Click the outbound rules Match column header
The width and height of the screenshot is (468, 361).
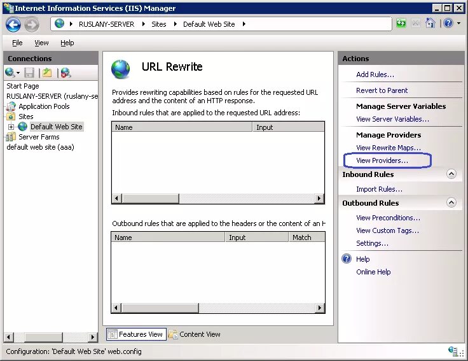[307, 237]
